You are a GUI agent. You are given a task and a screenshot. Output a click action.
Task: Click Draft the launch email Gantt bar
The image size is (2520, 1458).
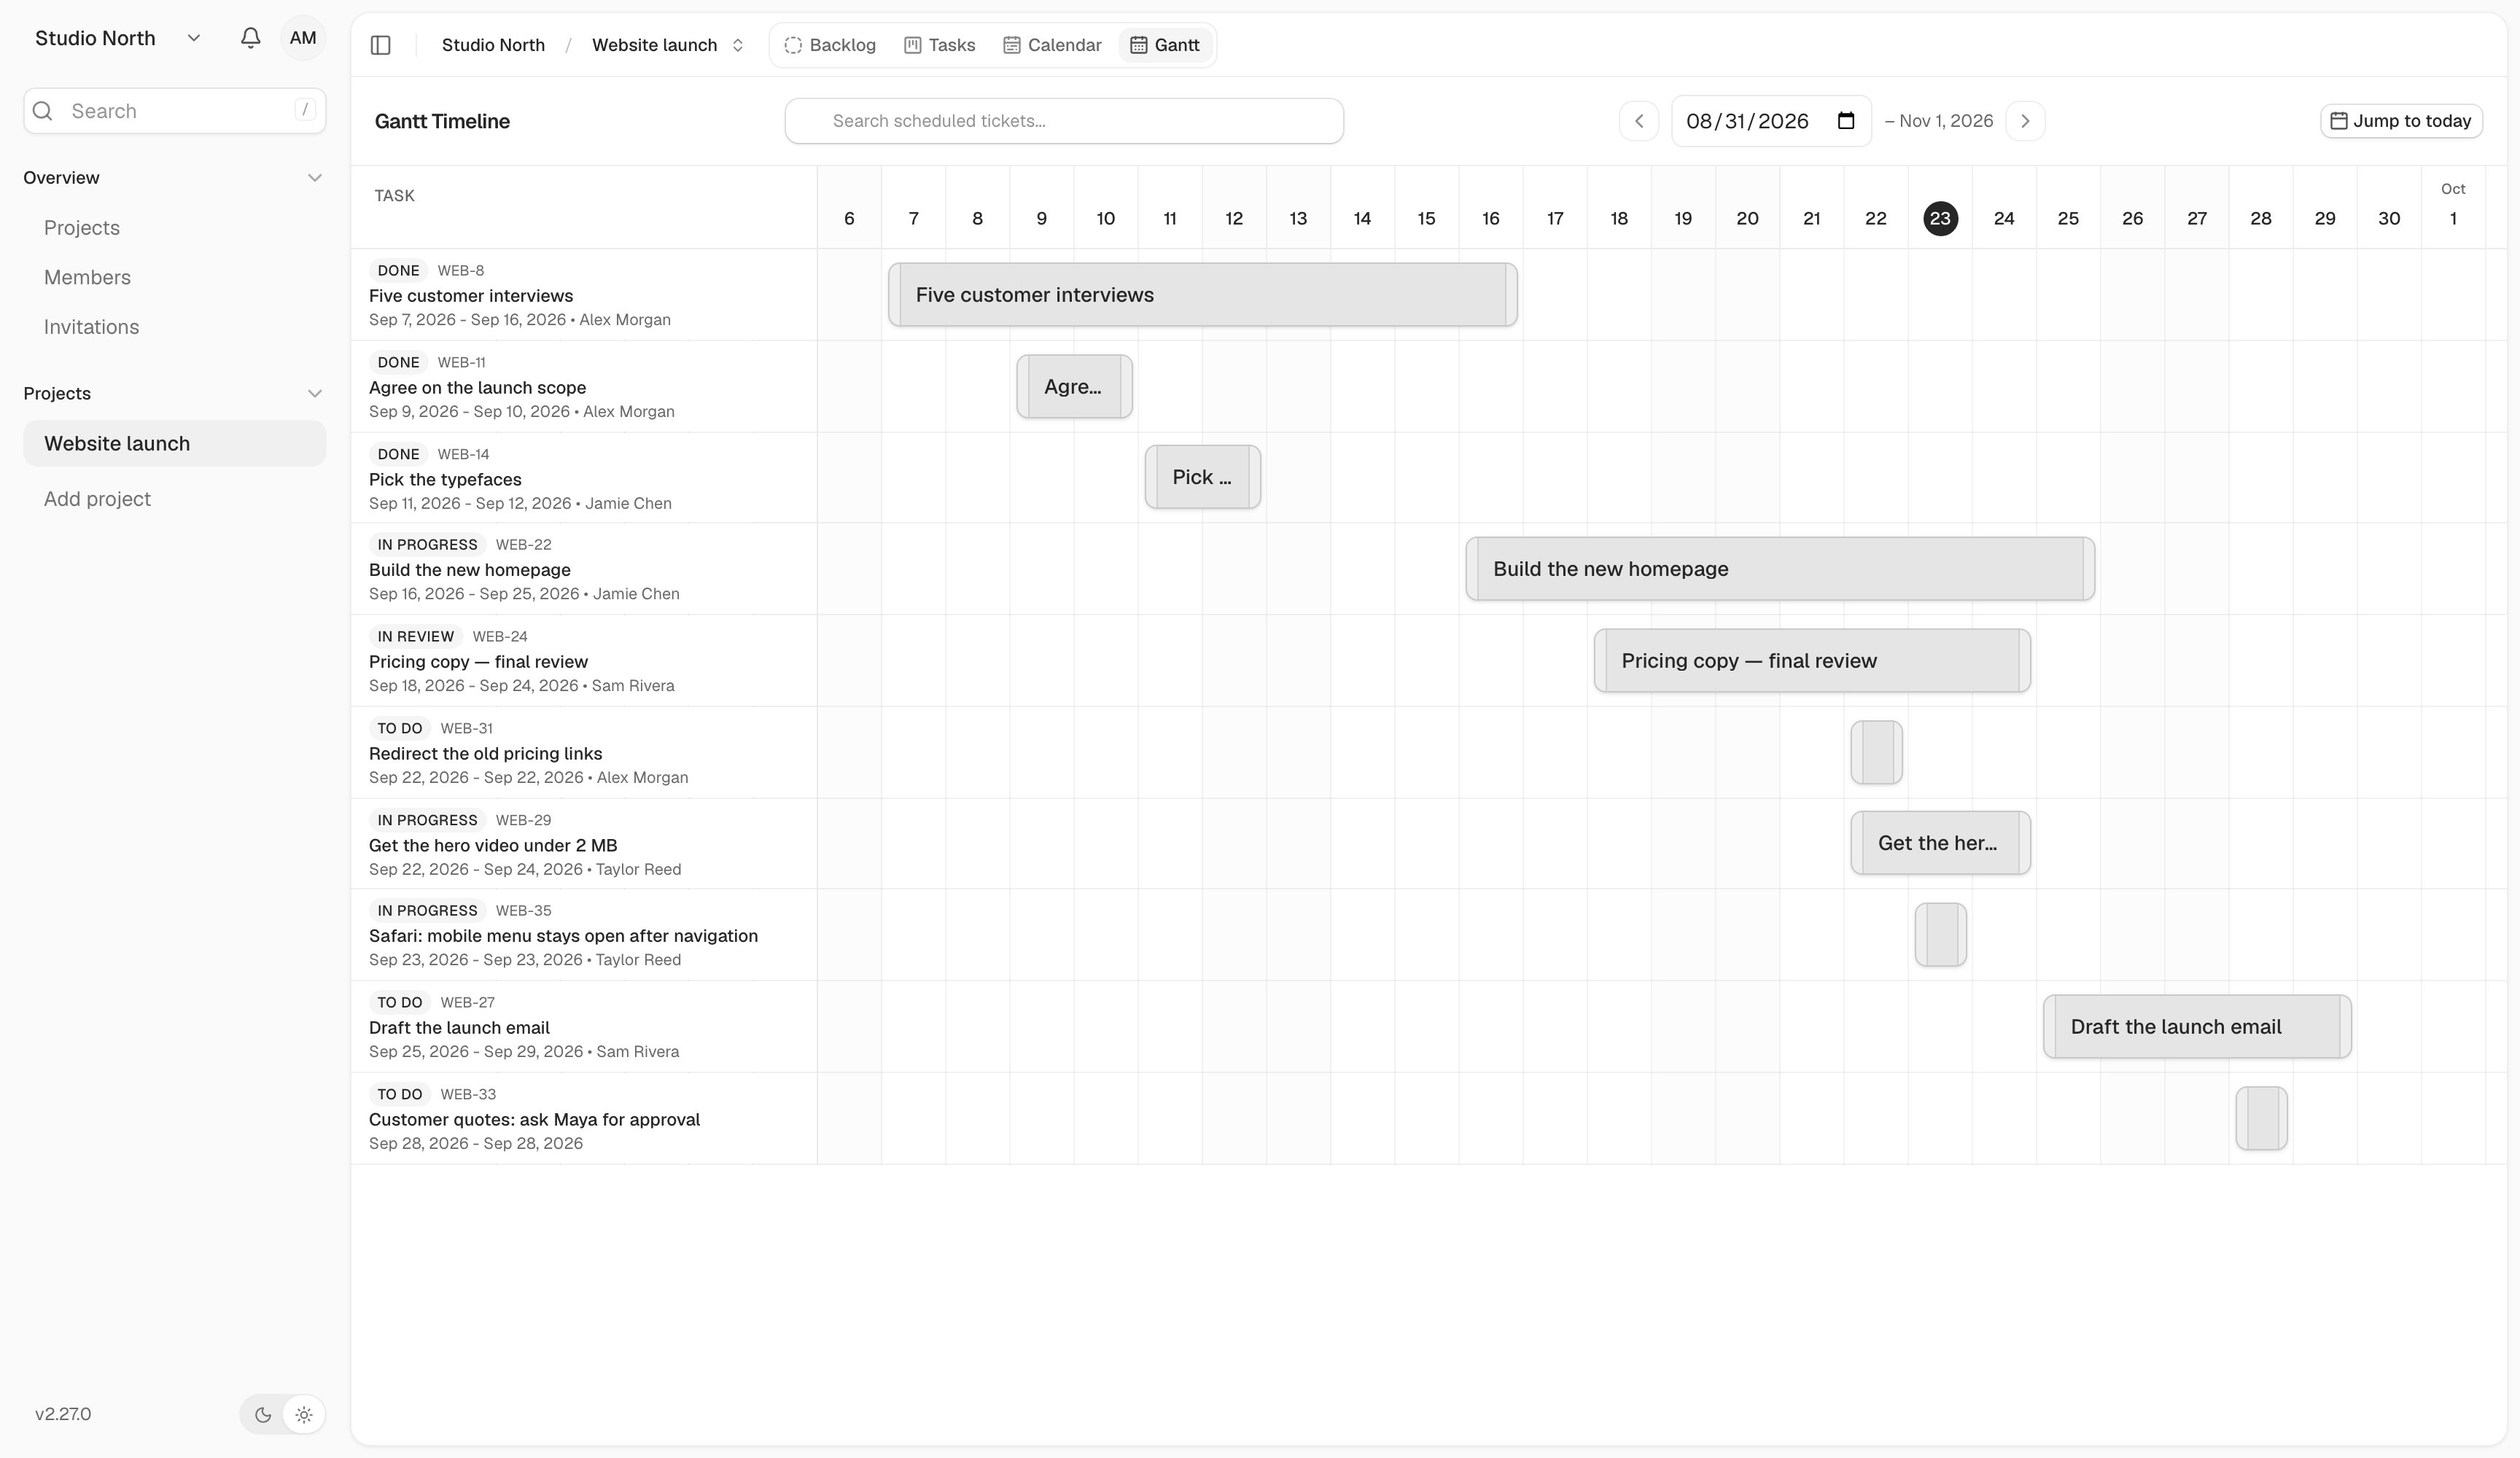pos(2197,1027)
